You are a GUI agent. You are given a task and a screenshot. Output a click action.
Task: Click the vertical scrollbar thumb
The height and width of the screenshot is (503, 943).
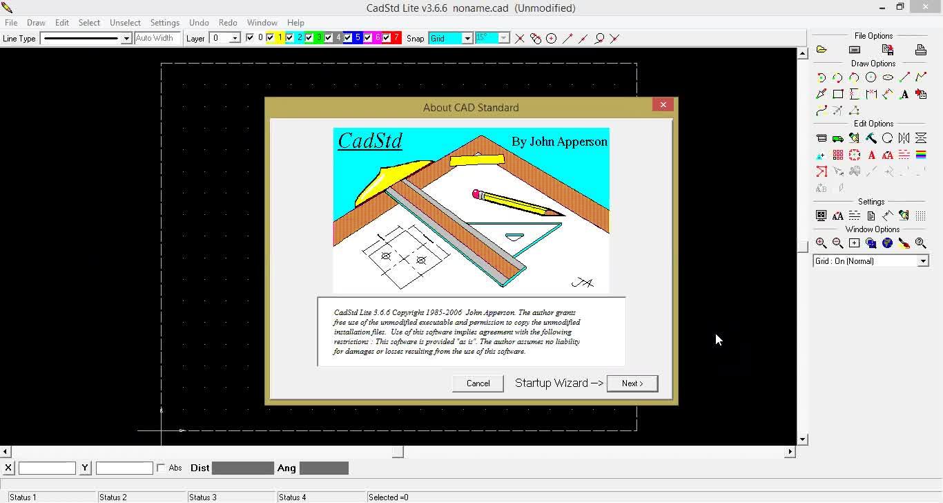pyautogui.click(x=802, y=246)
